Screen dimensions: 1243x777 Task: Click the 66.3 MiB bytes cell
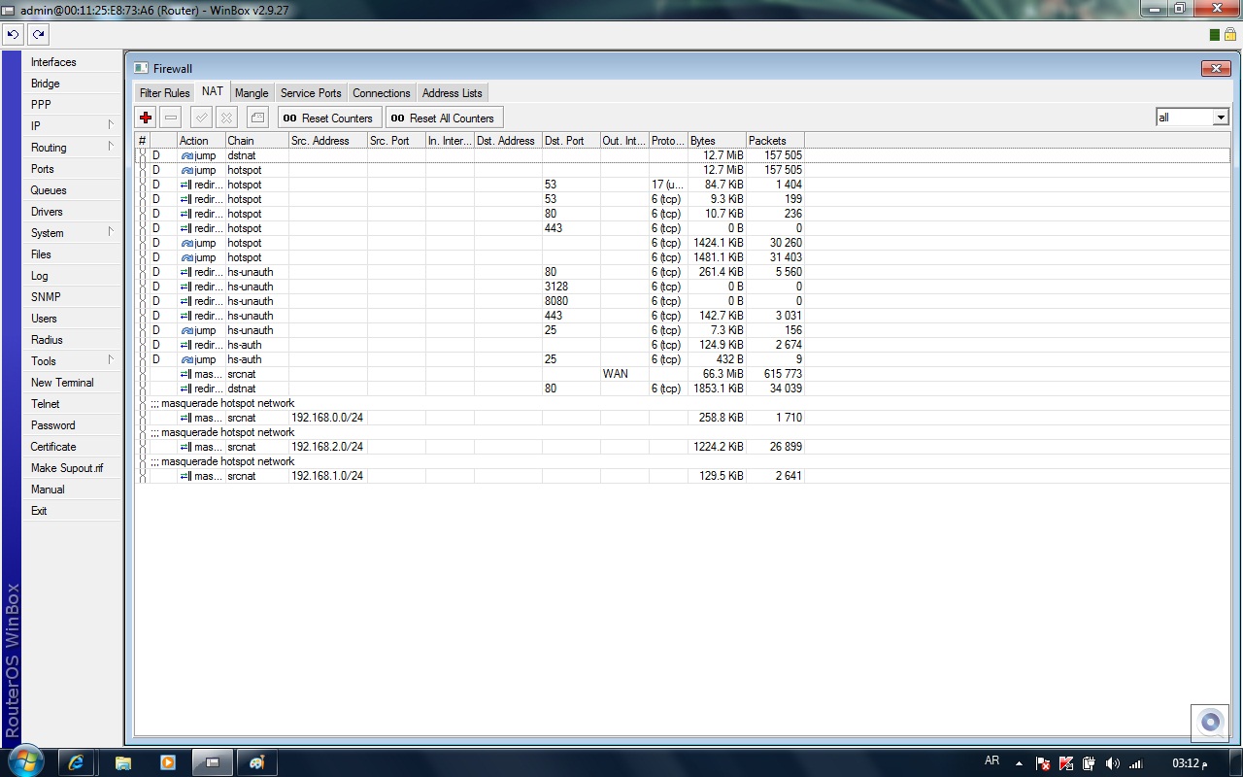click(717, 374)
